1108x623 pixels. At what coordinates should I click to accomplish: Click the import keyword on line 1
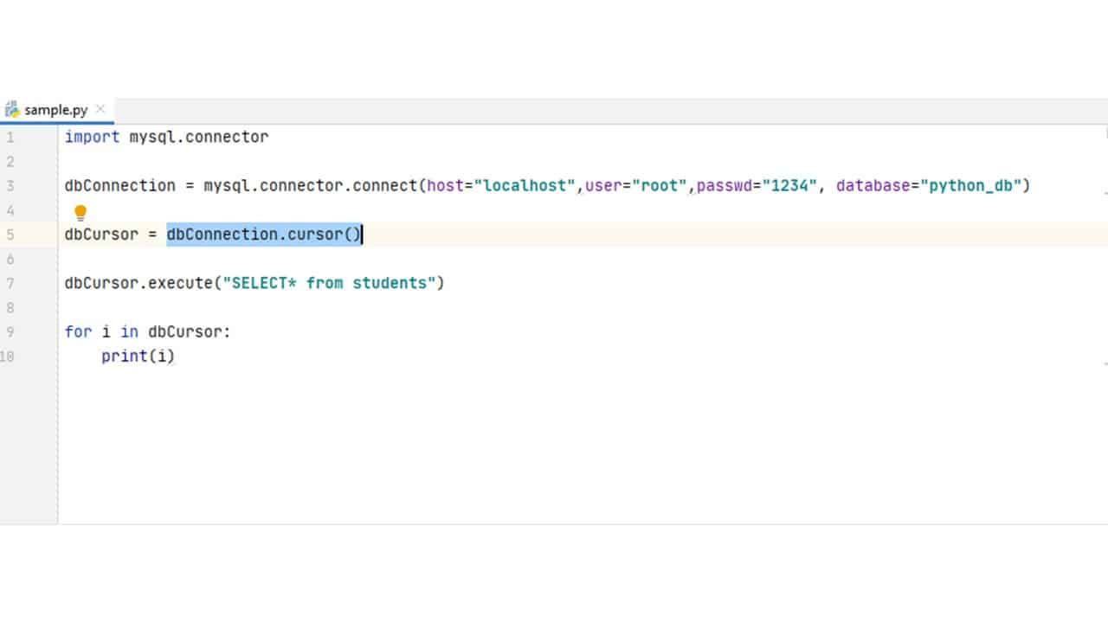[92, 137]
